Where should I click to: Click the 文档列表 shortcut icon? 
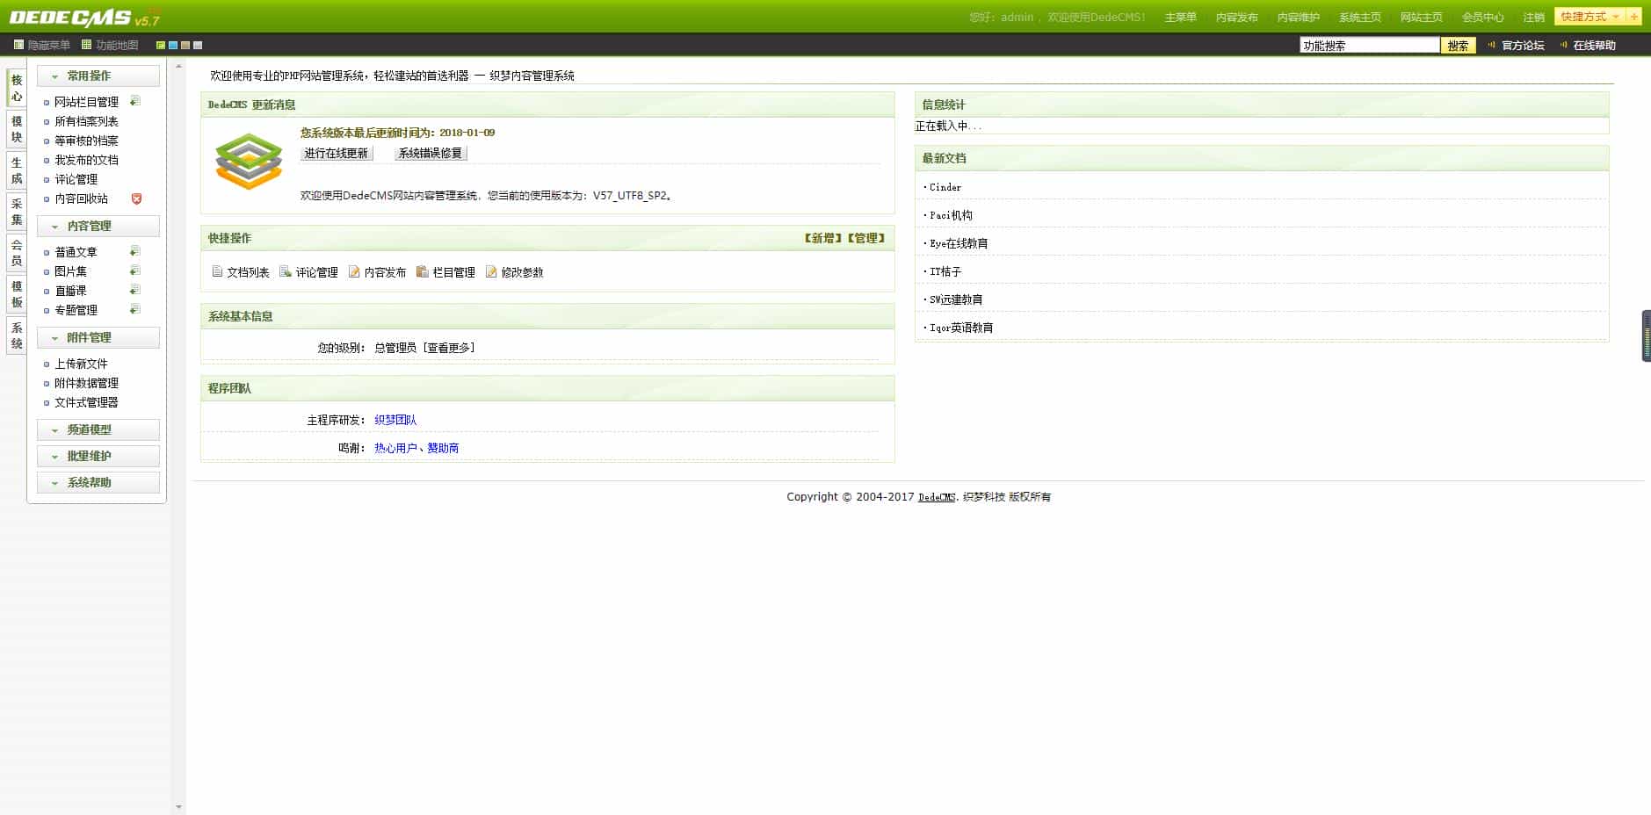(217, 271)
